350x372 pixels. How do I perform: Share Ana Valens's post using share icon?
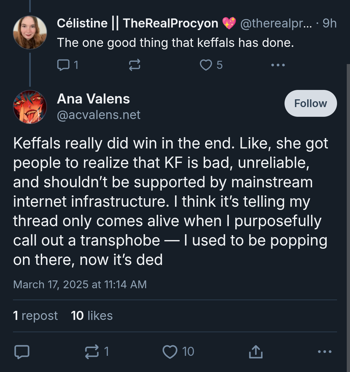[255, 352]
